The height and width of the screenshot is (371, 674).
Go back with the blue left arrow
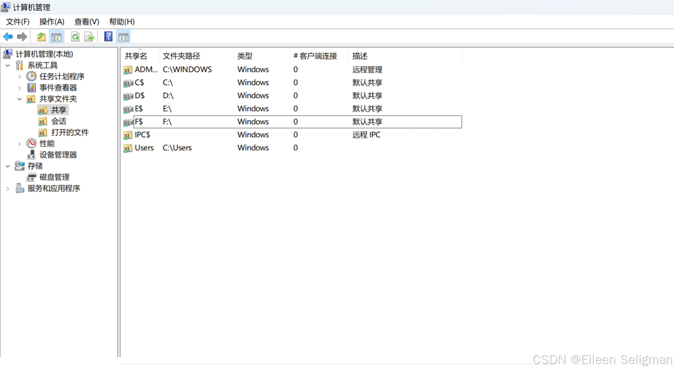8,37
